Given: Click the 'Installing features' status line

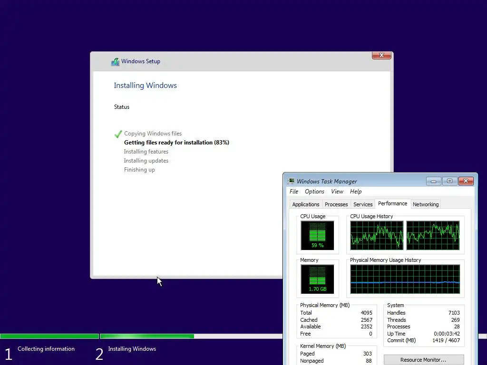Looking at the screenshot, I should (146, 152).
